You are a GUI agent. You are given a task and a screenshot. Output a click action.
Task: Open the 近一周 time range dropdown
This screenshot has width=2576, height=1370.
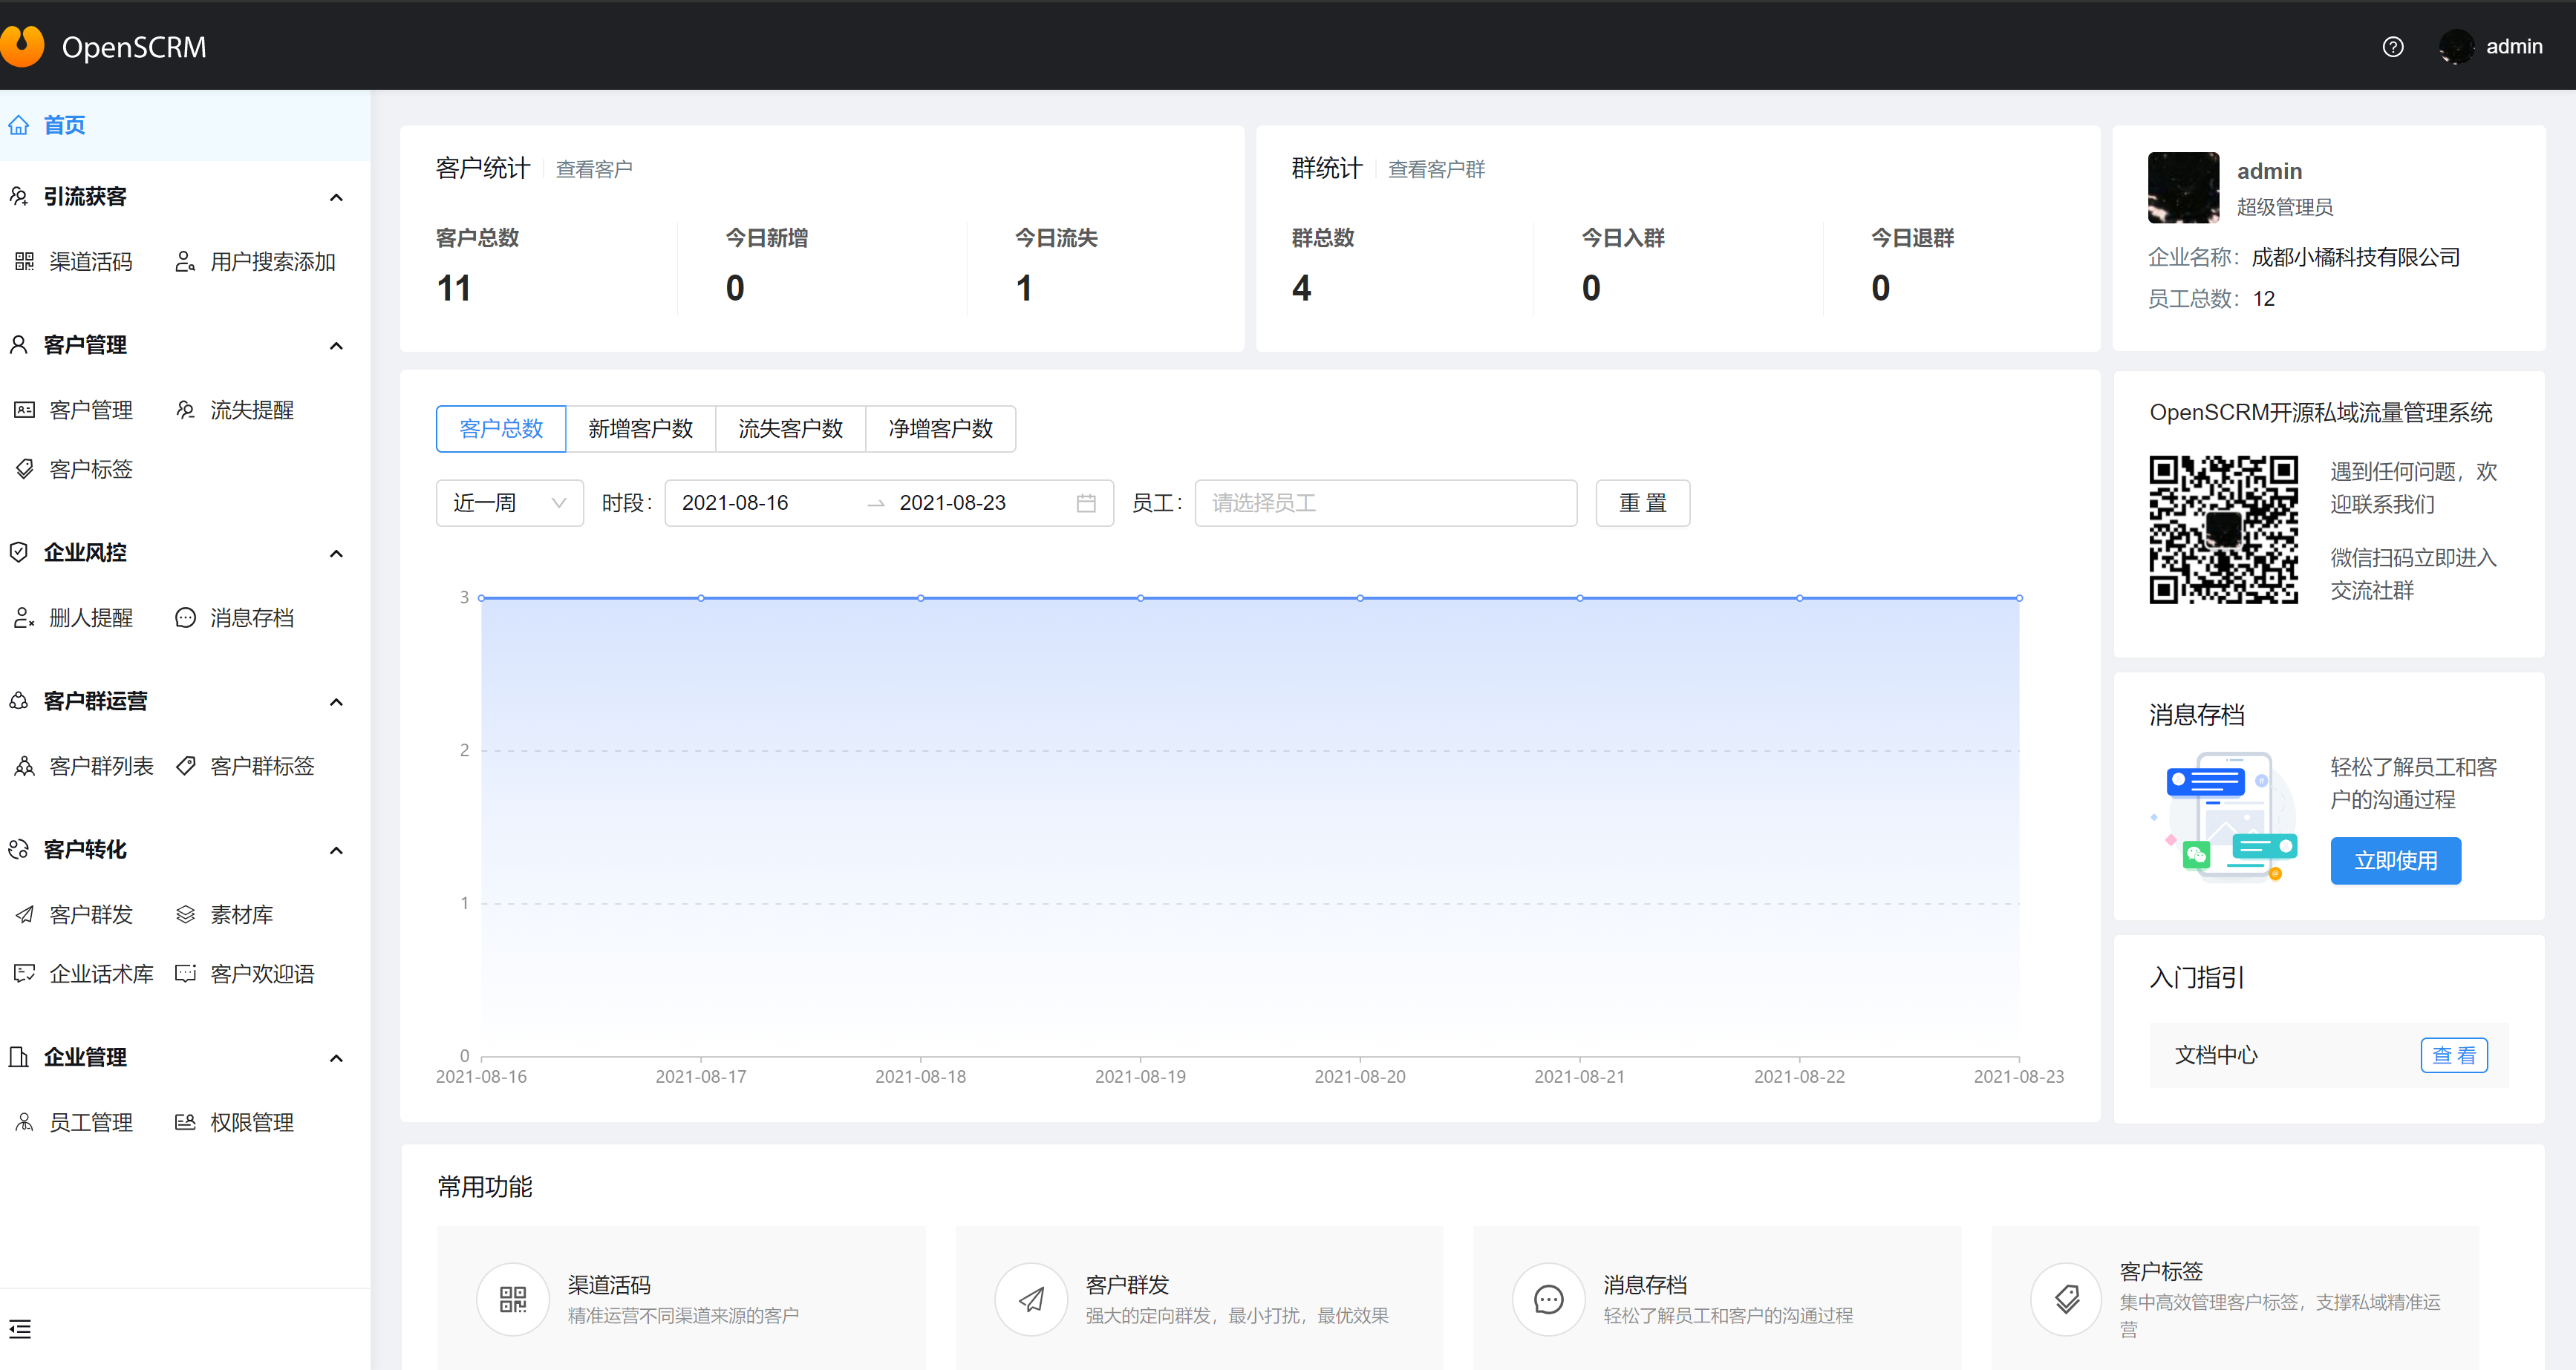click(x=509, y=502)
